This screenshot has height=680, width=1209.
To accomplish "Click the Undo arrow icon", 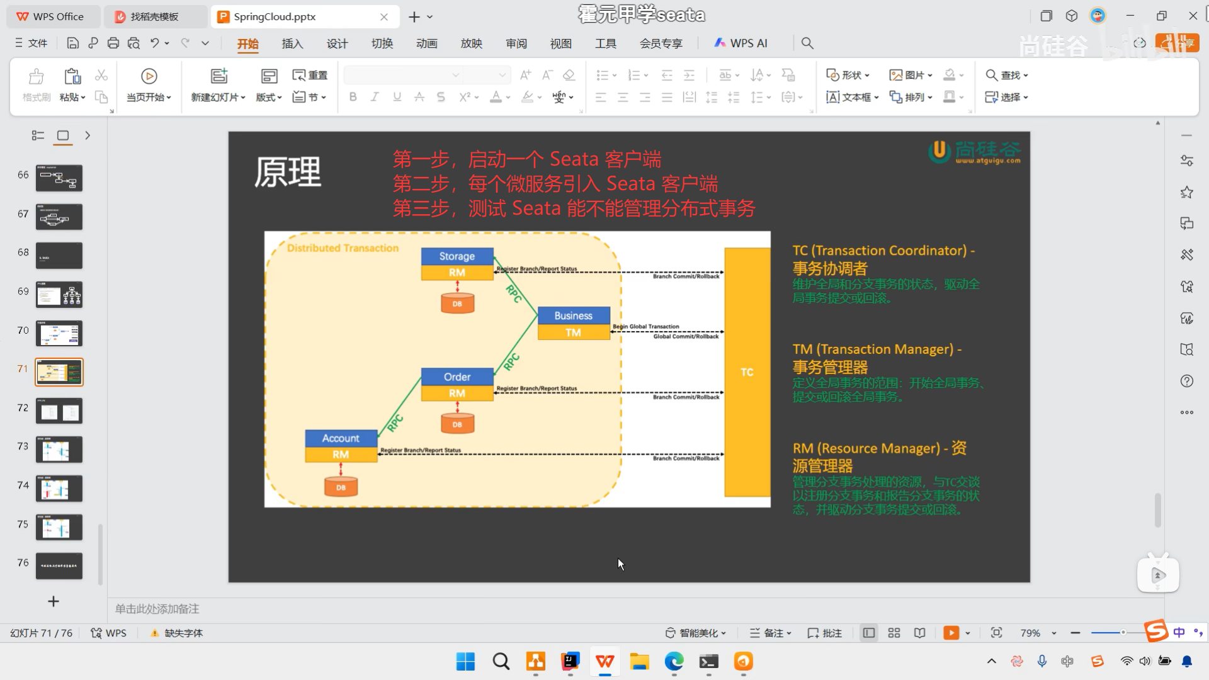I will click(x=154, y=43).
